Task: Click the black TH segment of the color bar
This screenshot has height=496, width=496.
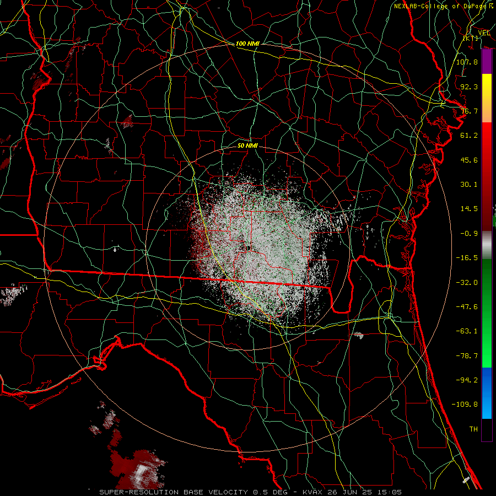Action: click(x=487, y=429)
